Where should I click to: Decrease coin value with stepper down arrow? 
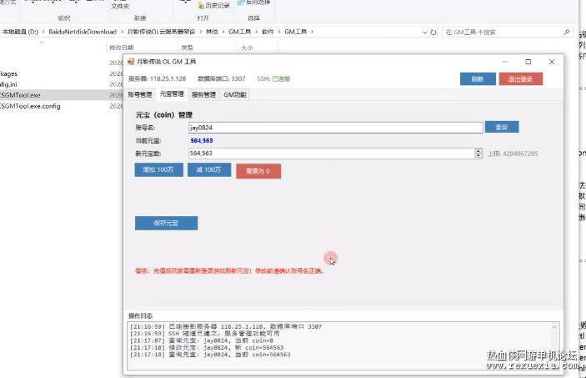point(478,156)
